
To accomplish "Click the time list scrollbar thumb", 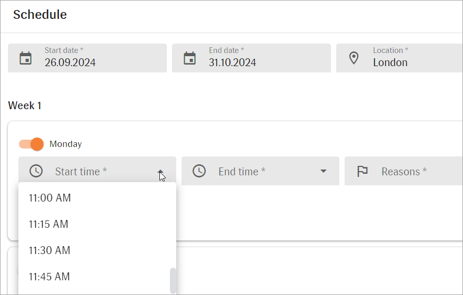I will pos(173,280).
